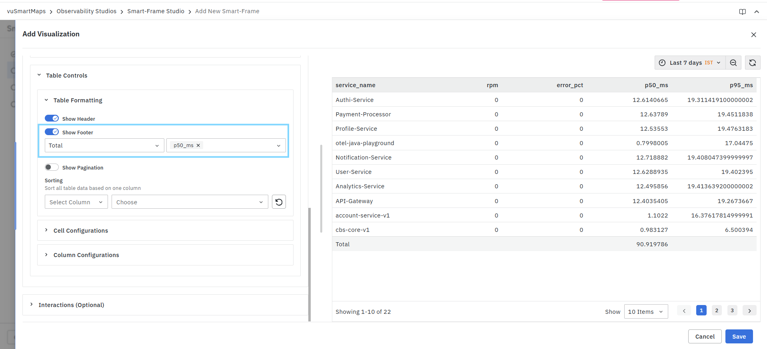Enable the Show Pagination switch
This screenshot has height=349, width=767.
(52, 167)
